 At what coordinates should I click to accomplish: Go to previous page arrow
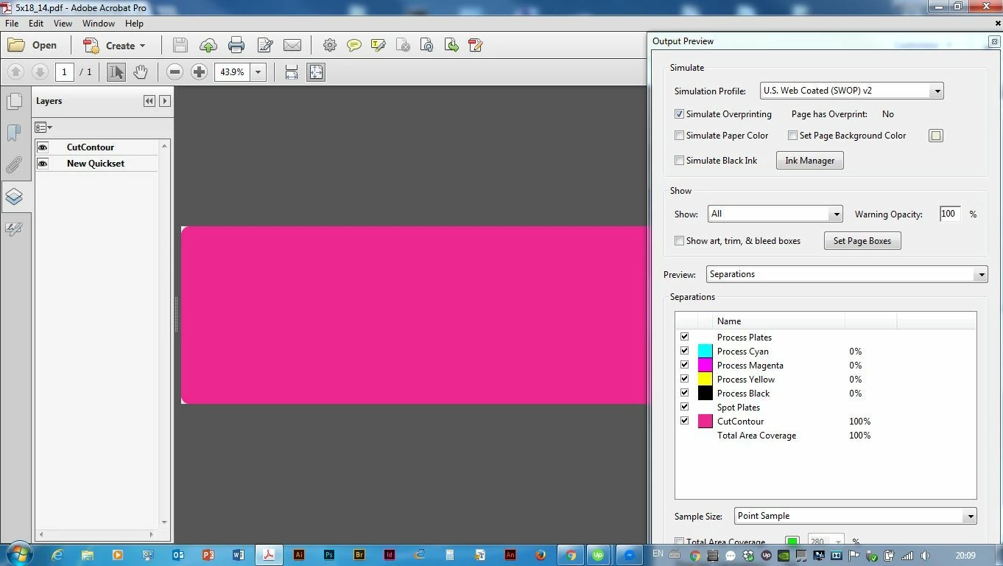[15, 72]
